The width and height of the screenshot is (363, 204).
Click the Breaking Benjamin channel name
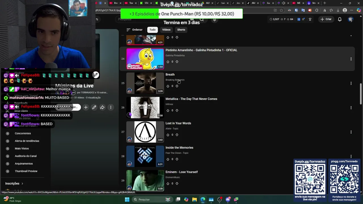pos(175,80)
